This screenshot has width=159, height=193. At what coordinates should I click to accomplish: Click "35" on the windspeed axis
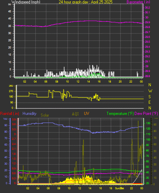(x=10, y=26)
